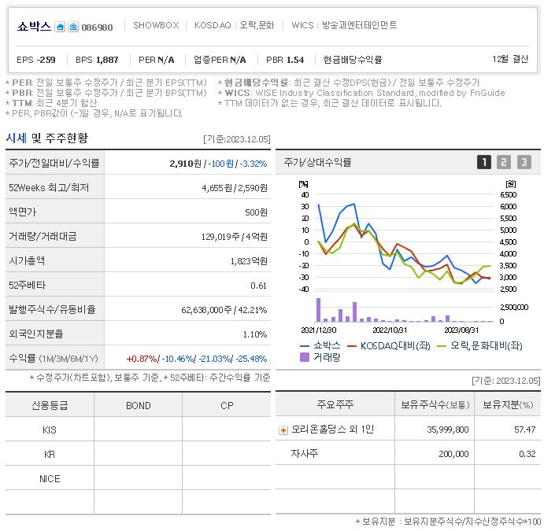544x531 pixels.
Task: Select the 4,655원 / 2,590원 52-week range
Action: pyautogui.click(x=235, y=188)
